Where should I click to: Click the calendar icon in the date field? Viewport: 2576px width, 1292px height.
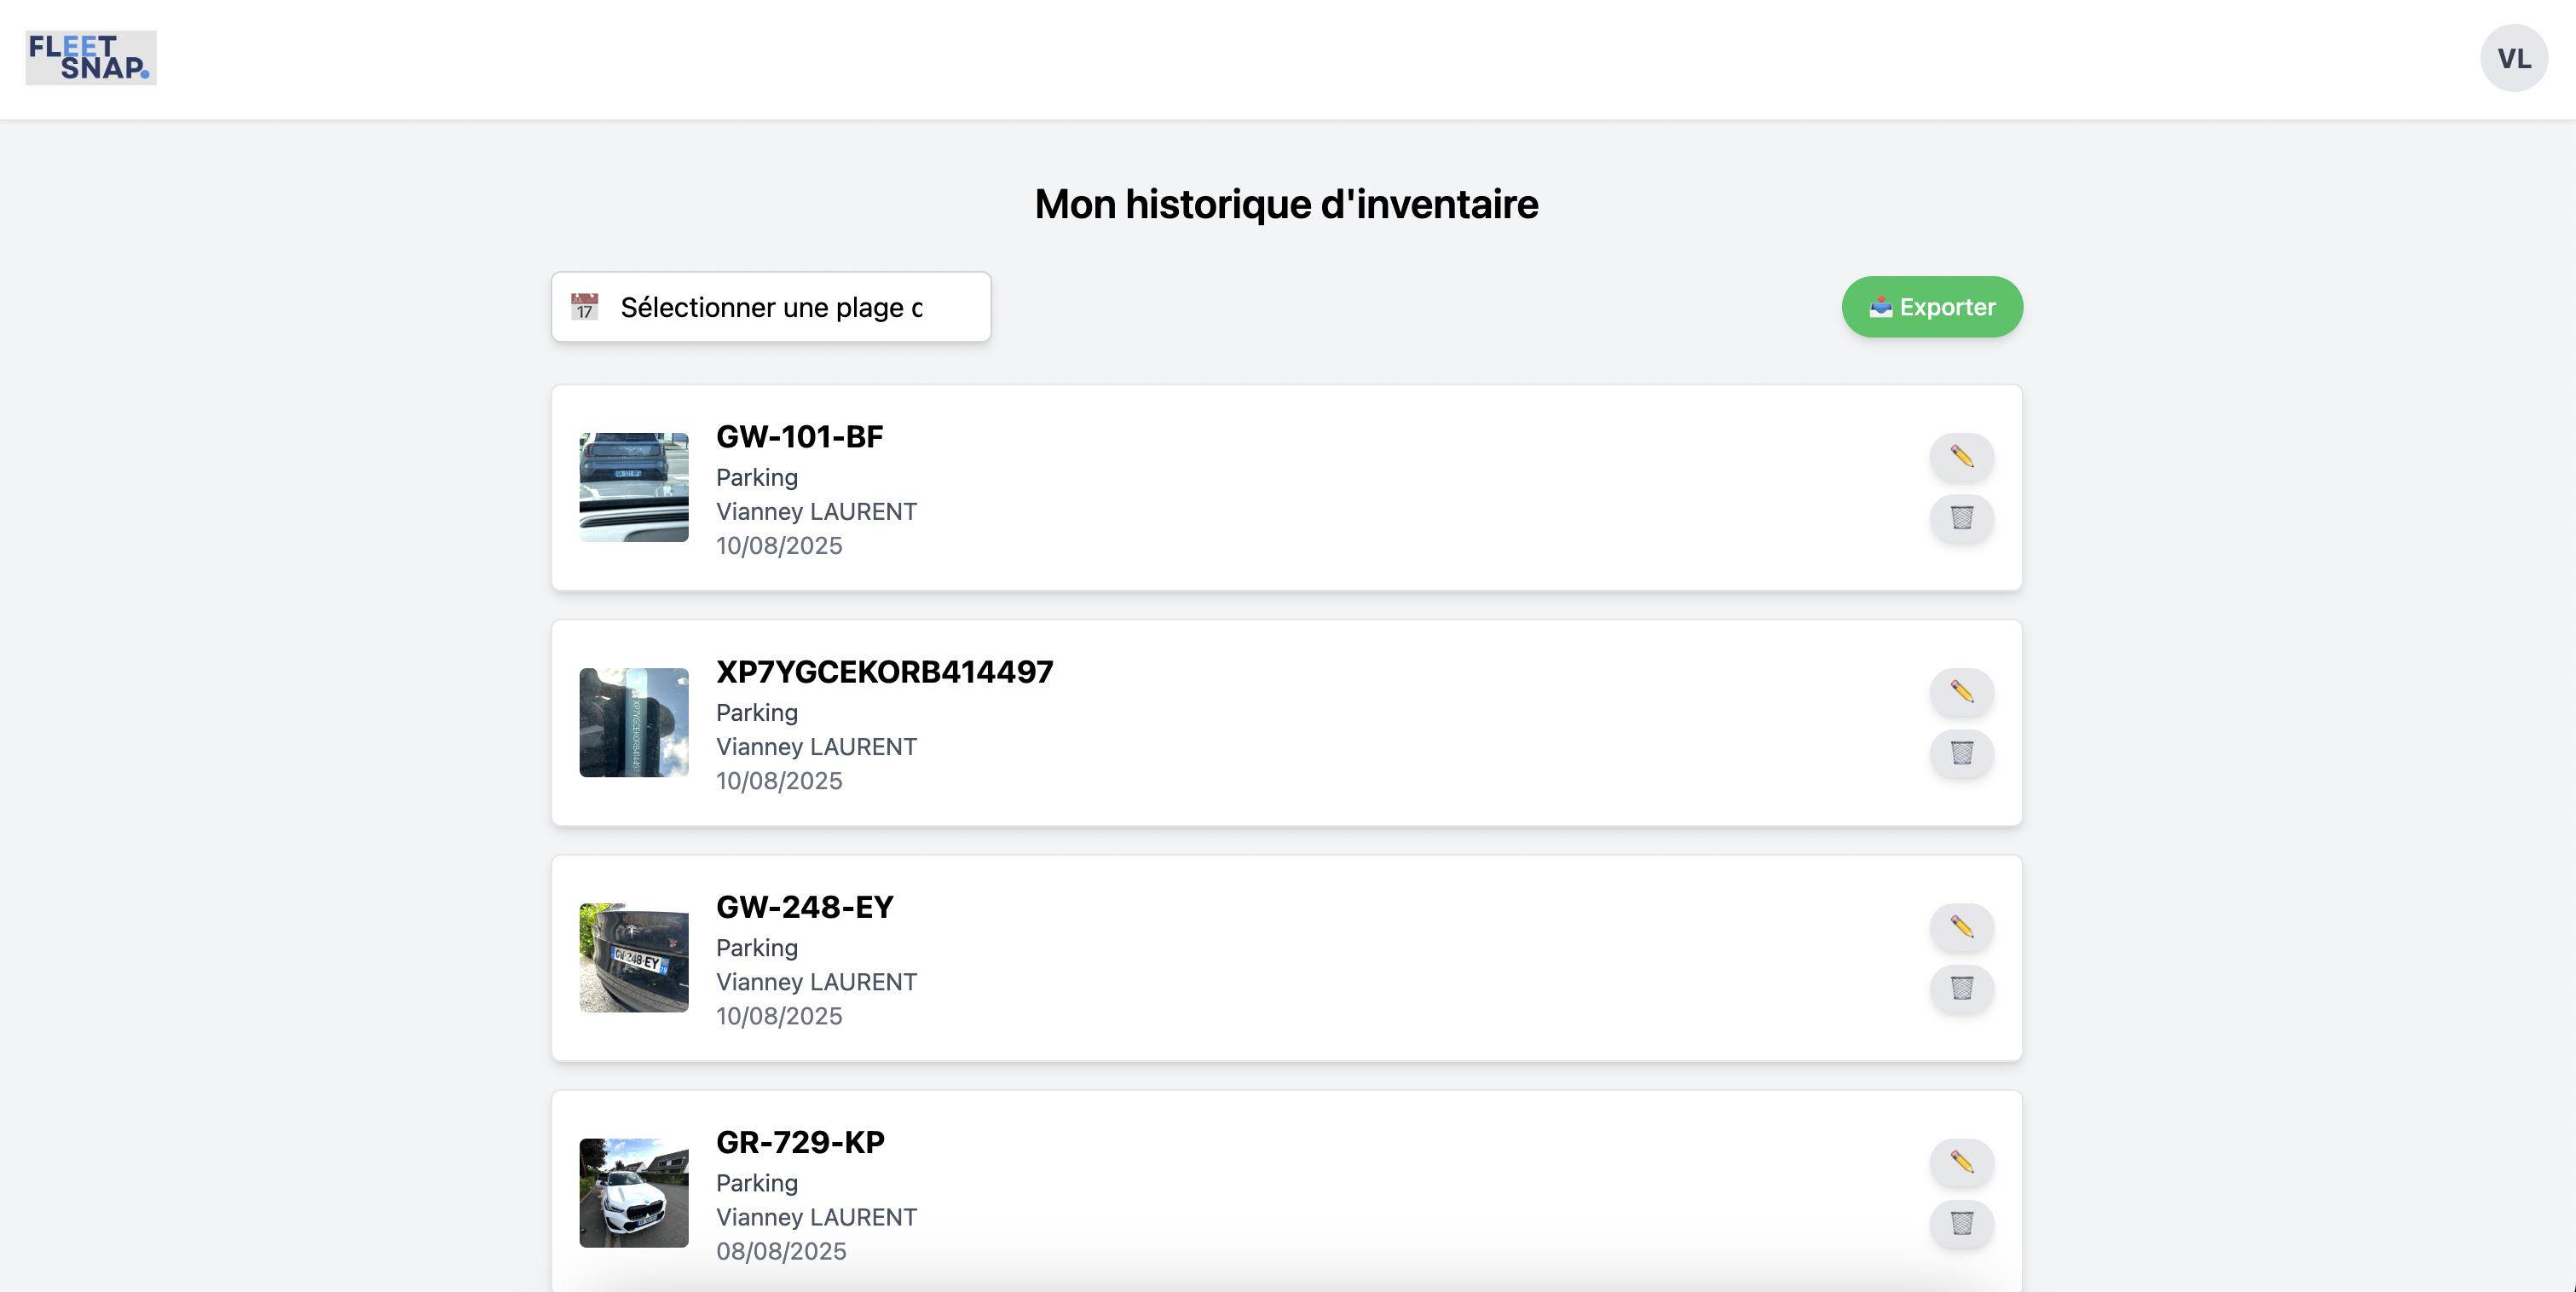(585, 306)
